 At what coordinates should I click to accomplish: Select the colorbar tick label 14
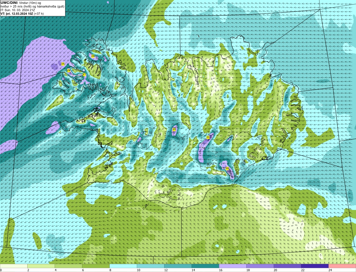coord(193,270)
